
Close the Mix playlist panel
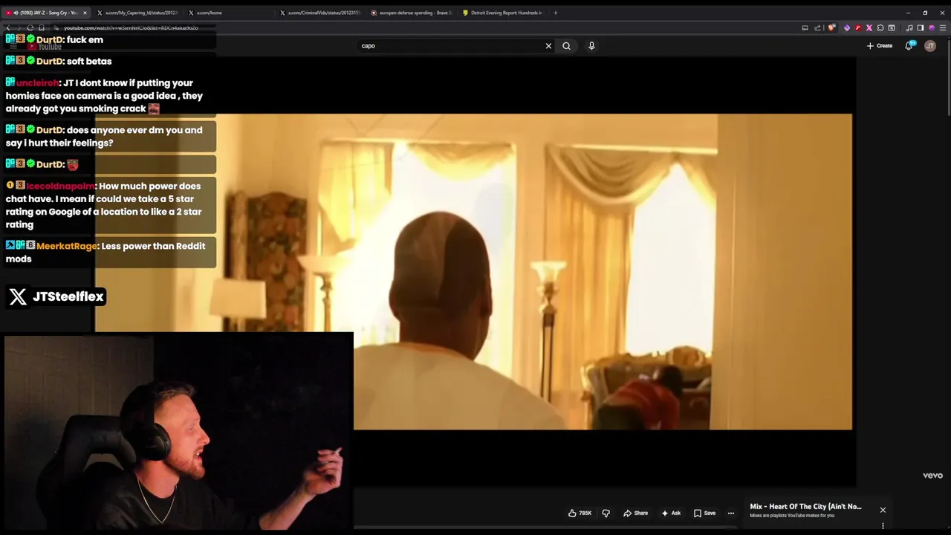883,510
